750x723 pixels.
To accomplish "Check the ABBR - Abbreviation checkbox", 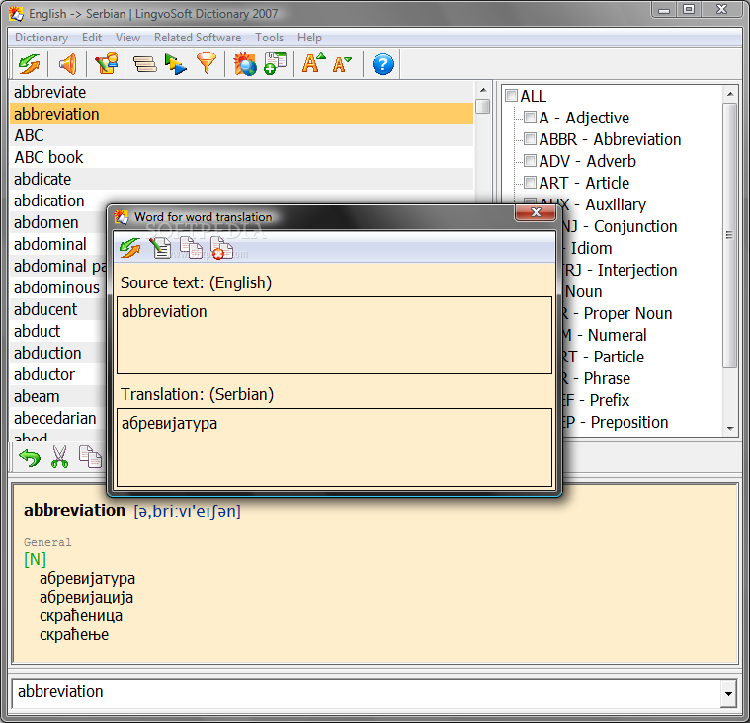I will point(530,139).
